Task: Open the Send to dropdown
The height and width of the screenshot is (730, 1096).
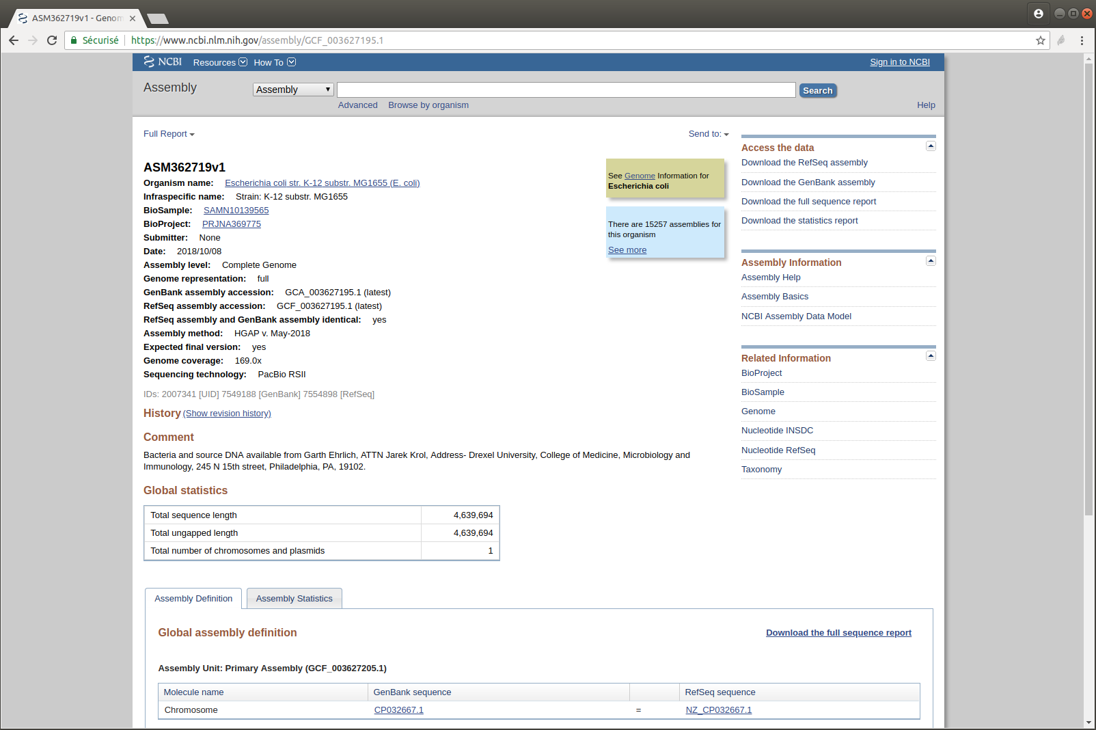Action: (x=709, y=134)
